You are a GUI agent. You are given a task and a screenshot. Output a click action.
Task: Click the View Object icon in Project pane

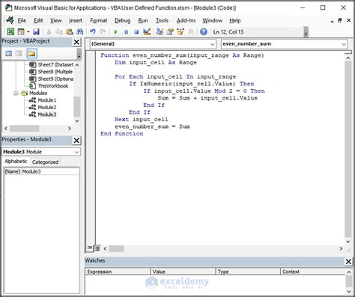pyautogui.click(x=19, y=53)
